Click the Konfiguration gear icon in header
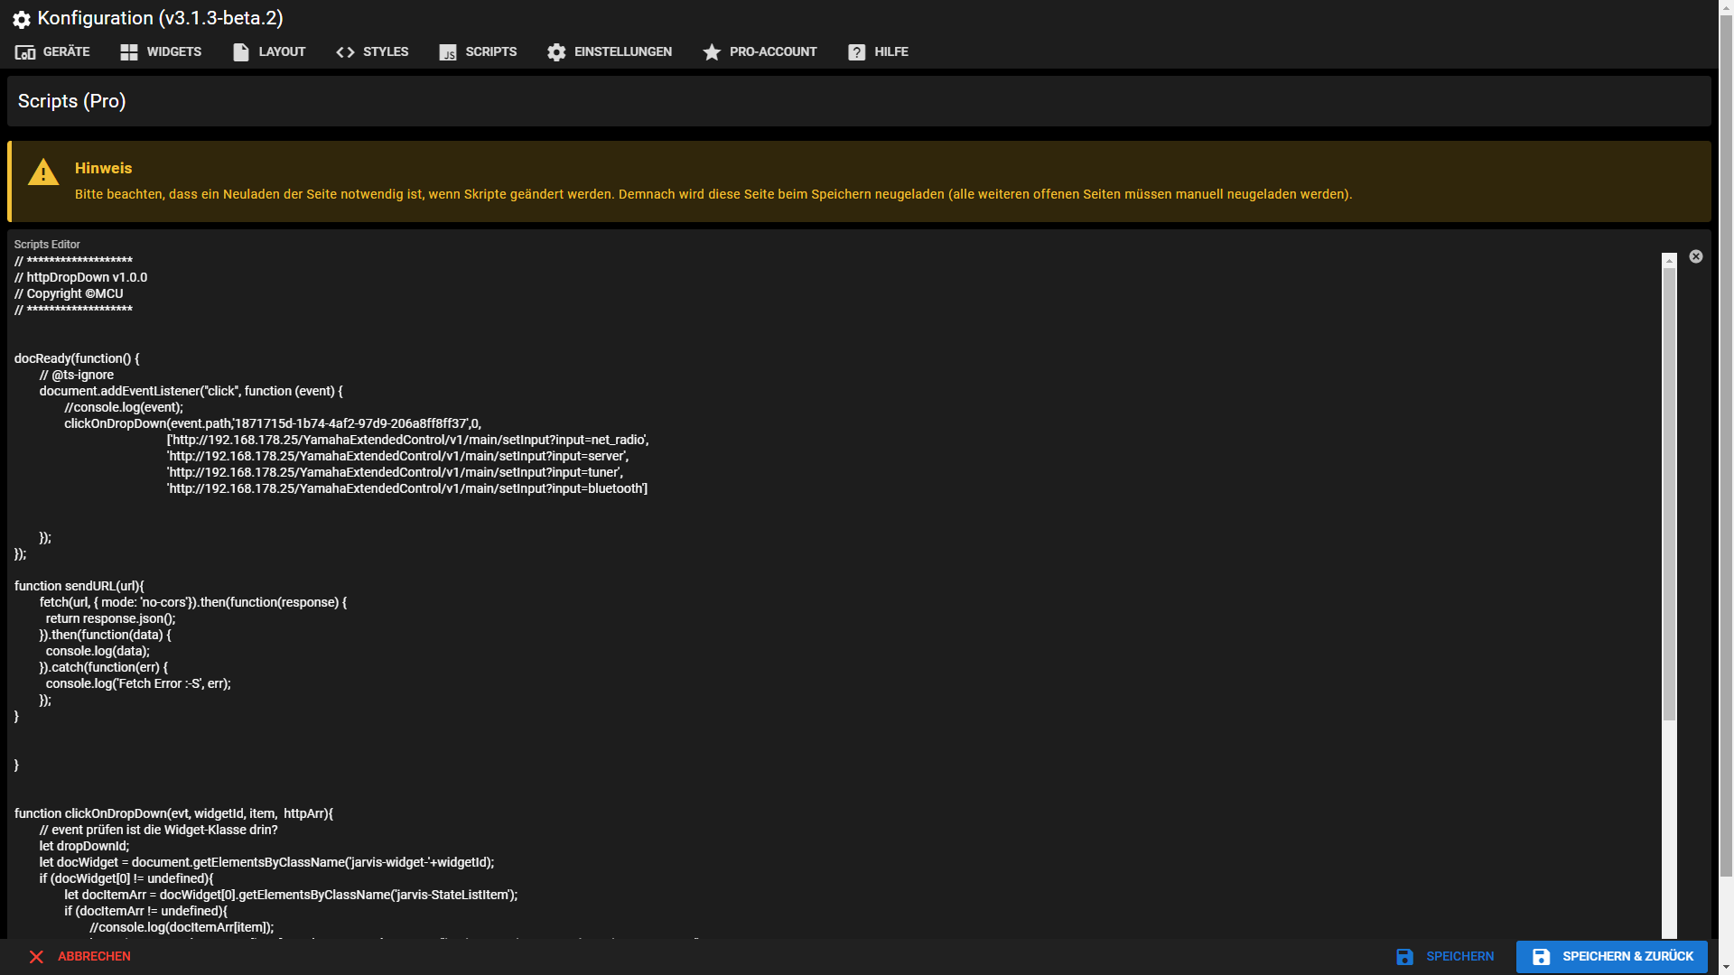 tap(22, 19)
